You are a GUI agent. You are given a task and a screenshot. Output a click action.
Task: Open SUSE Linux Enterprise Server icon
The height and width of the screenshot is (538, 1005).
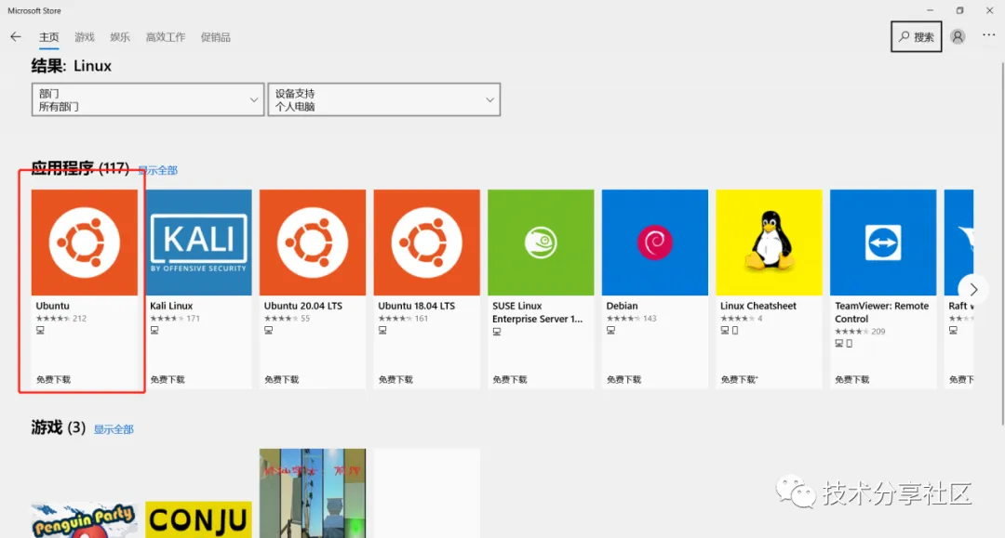click(x=541, y=243)
